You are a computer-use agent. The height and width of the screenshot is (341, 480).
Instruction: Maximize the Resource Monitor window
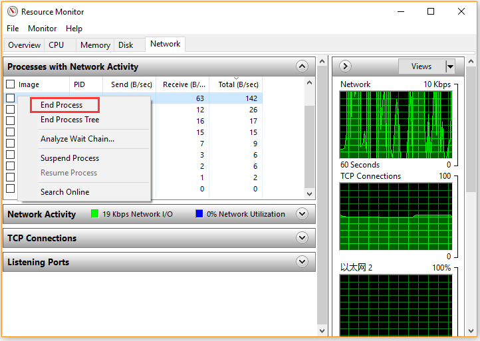point(431,11)
